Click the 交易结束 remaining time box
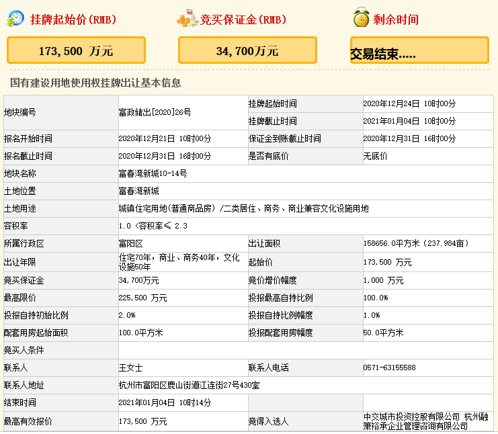Image resolution: width=498 pixels, height=434 pixels. [419, 51]
